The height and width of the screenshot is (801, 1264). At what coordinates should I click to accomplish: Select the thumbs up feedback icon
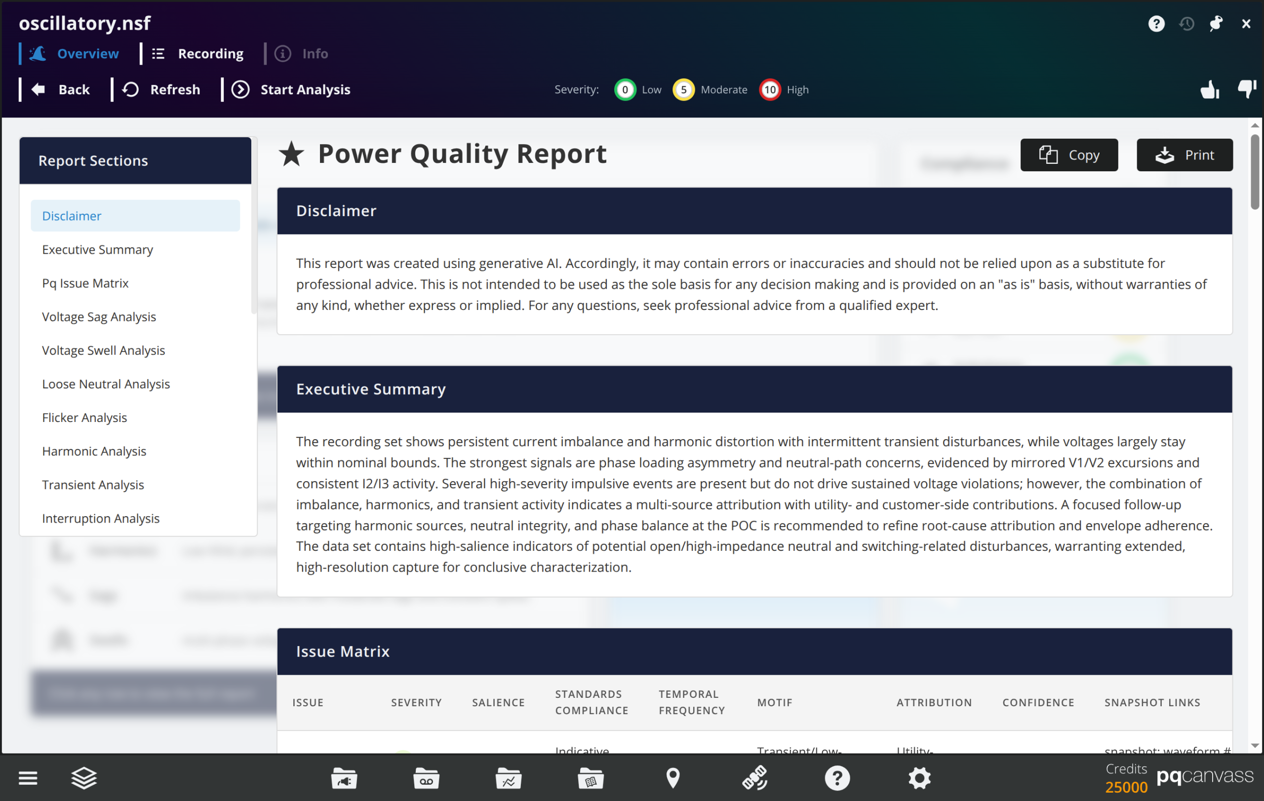coord(1209,90)
